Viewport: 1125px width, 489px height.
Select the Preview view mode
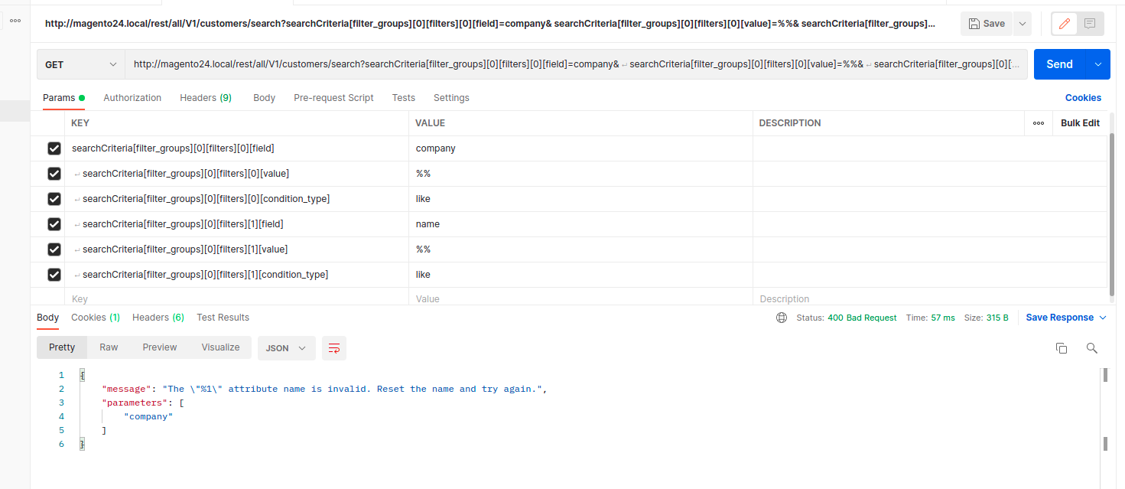click(160, 347)
